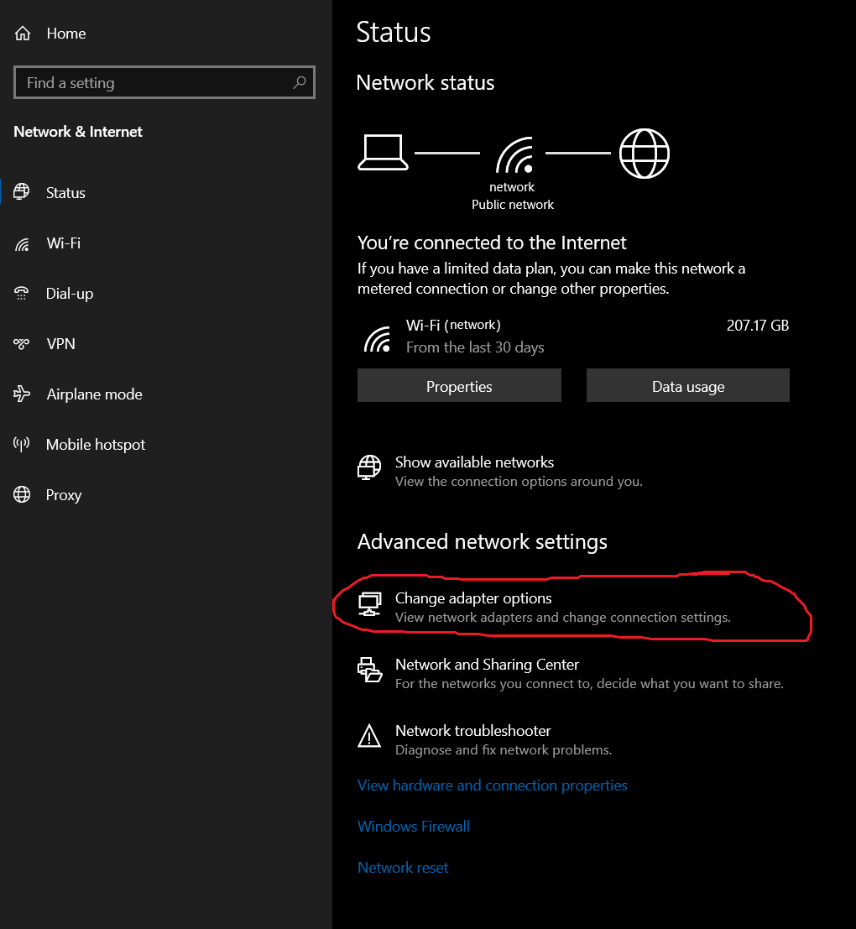
Task: Click the Public network label
Action: [513, 205]
